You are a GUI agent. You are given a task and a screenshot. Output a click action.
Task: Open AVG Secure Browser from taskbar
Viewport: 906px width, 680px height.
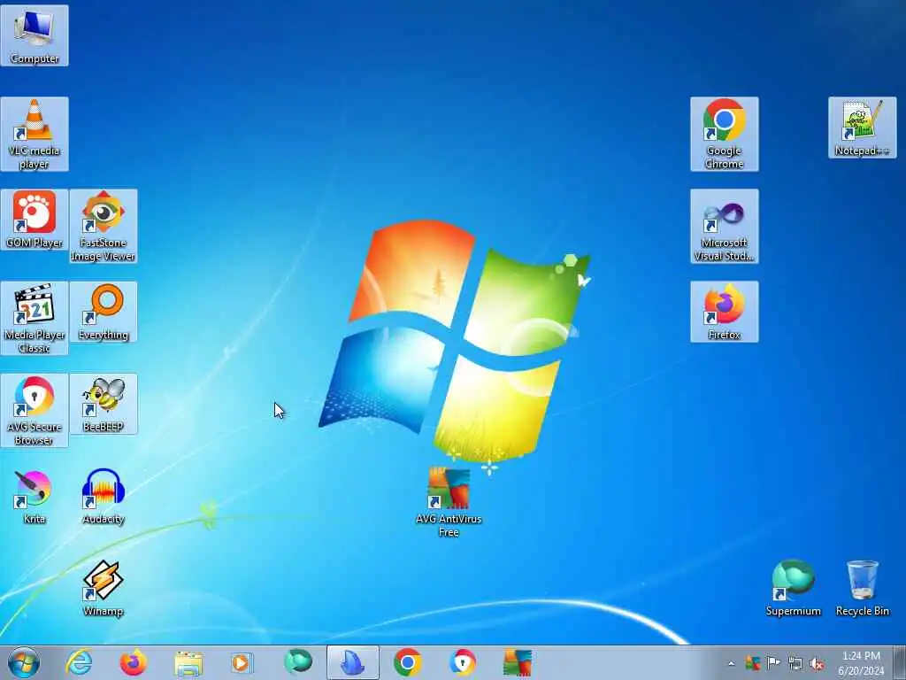462,662
